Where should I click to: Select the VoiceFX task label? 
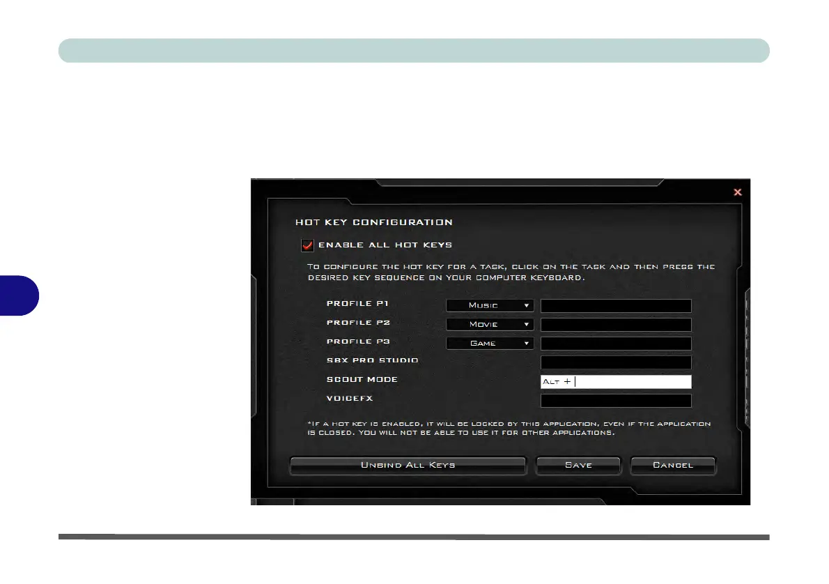(x=350, y=399)
